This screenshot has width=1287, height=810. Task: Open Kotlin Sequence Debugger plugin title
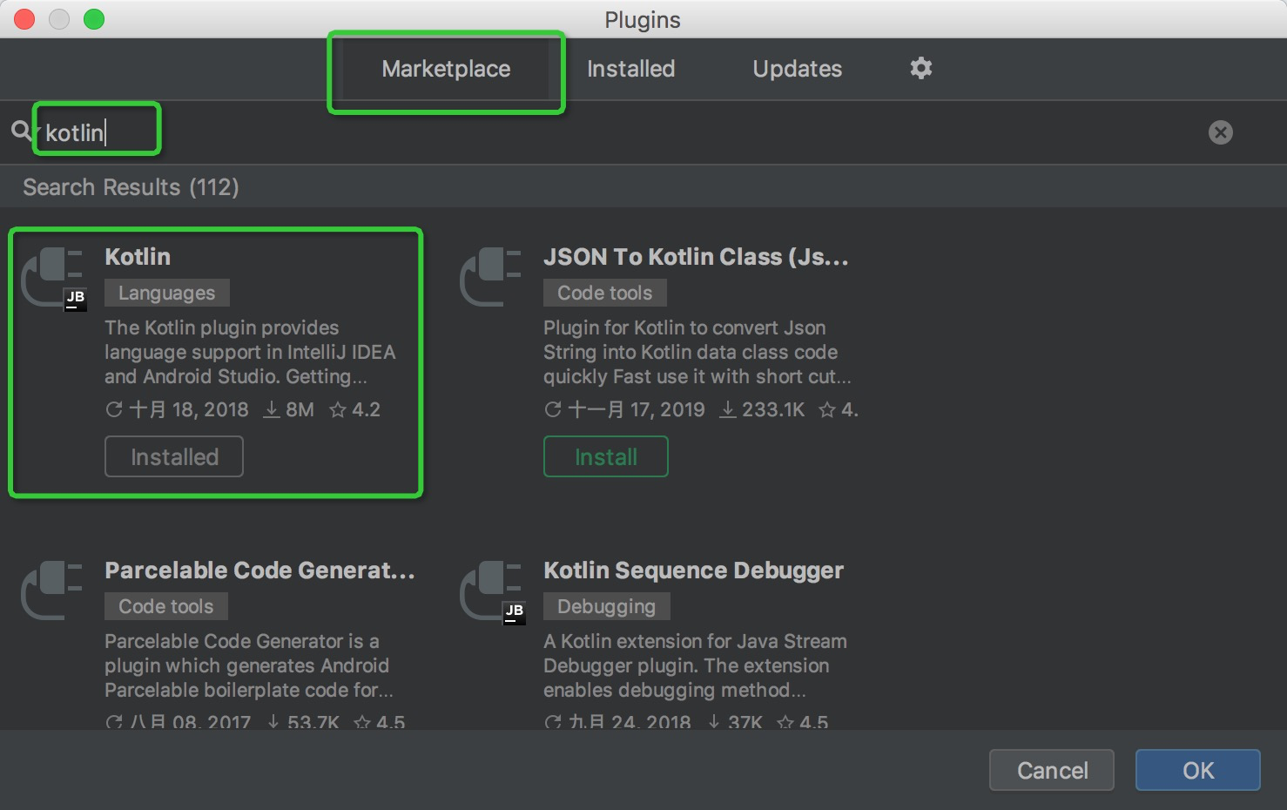click(693, 570)
